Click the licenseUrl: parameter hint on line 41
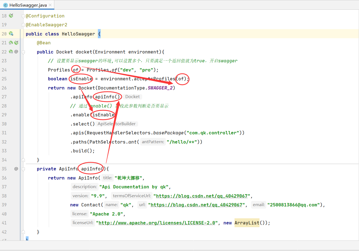Viewport: 359px width, 251px height. 83,223
